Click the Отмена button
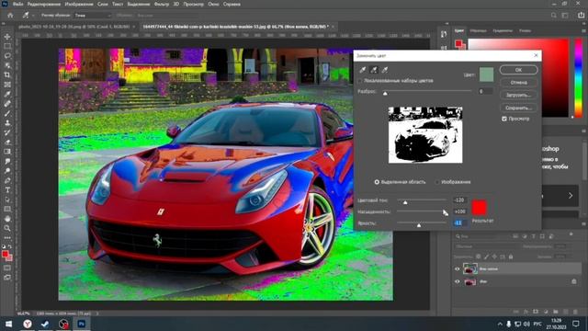Image resolution: width=588 pixels, height=331 pixels. (x=518, y=82)
